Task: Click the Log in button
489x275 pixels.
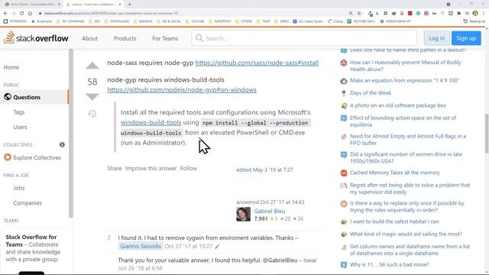Action: click(x=436, y=38)
